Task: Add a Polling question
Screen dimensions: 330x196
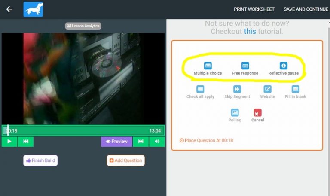Action: click(x=235, y=113)
